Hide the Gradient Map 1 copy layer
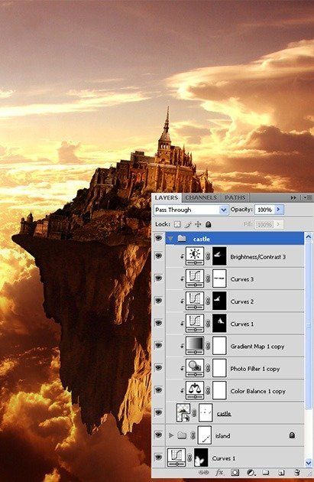314x482 pixels. (x=158, y=346)
